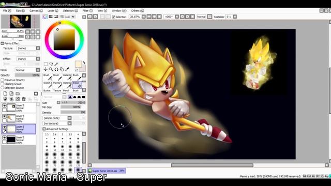Screen dimensions: 331x186
Task: Open the Filter menu
Action: point(87,11)
